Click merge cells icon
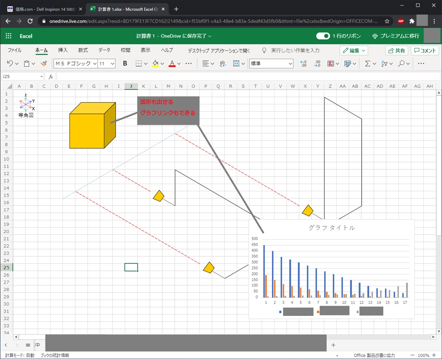The width and height of the screenshot is (442, 359). coord(236,64)
